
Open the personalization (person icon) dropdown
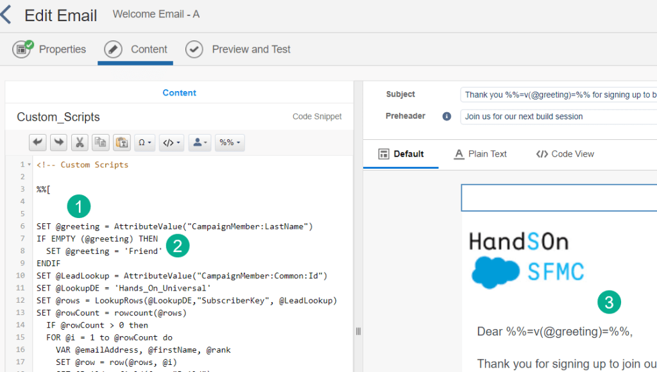coord(200,142)
